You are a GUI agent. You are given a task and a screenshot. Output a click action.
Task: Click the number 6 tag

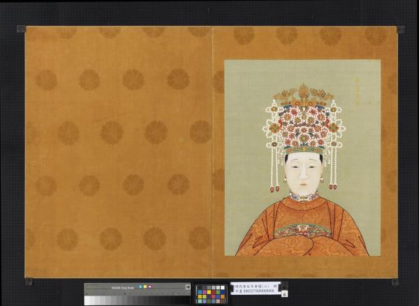pyautogui.click(x=284, y=295)
